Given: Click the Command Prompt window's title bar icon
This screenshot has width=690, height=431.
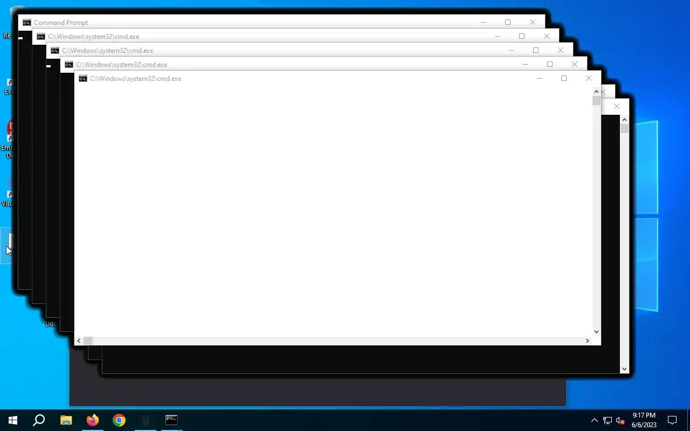Looking at the screenshot, I should (26, 23).
